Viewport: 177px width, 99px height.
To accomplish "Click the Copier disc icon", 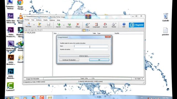I will point(87,25).
